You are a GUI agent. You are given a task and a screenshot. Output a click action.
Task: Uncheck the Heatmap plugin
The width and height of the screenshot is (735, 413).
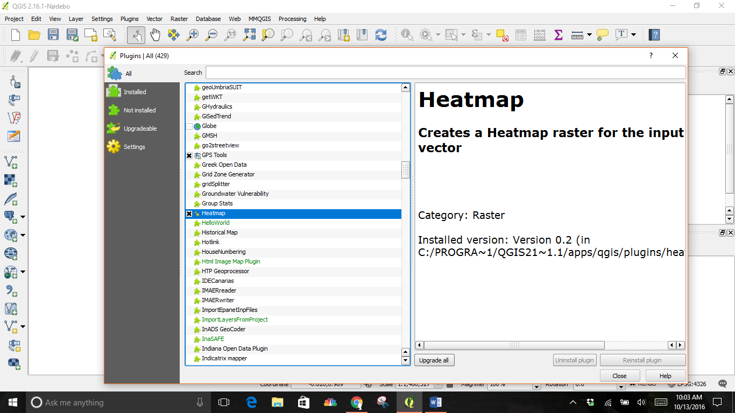[x=189, y=213]
